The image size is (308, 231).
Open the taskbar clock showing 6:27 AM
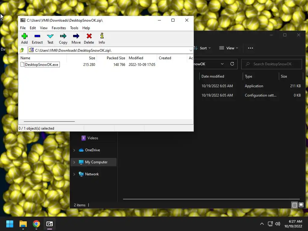coord(293,224)
